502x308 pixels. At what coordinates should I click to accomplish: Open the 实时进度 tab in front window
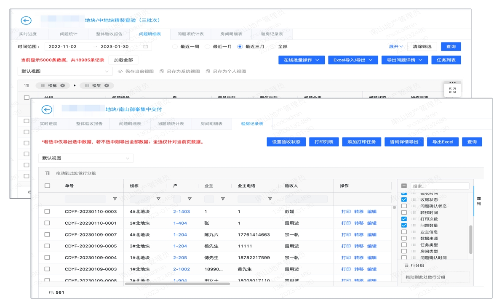(49, 124)
